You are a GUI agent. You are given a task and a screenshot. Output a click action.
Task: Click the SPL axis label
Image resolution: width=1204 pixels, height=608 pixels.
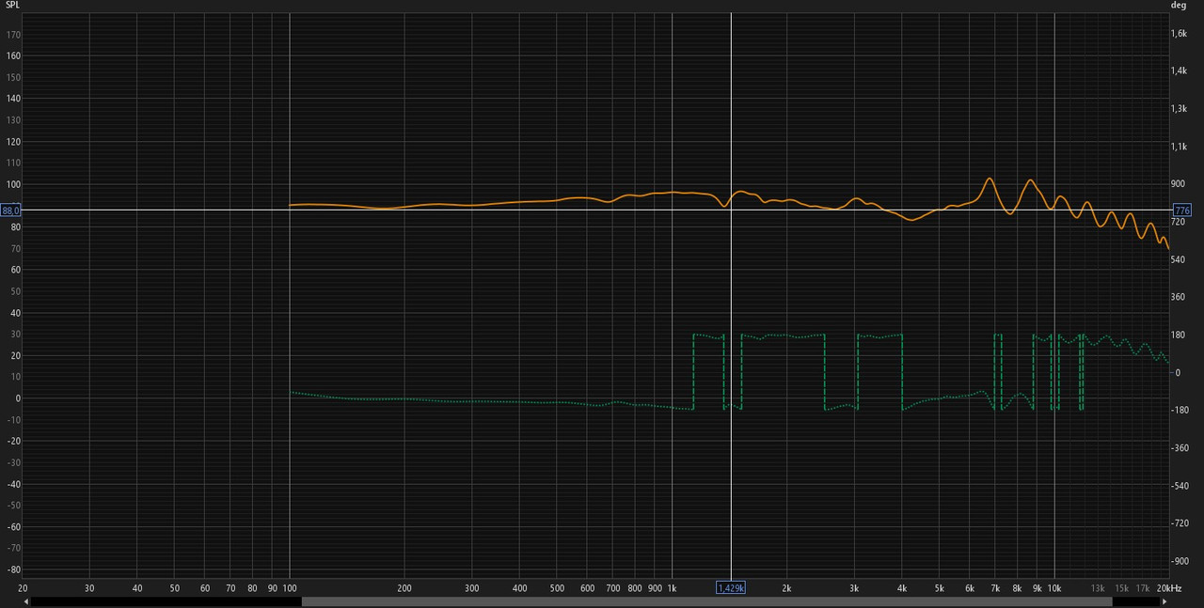pos(11,5)
